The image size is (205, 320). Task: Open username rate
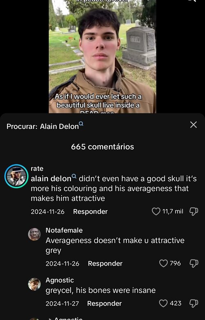37,169
